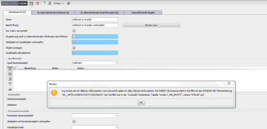Click the 'Button Icon' button
Viewport: 267px width, 129px height.
(152, 25)
